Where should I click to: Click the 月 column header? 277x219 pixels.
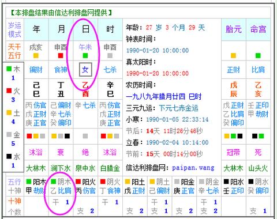[x=61, y=29]
